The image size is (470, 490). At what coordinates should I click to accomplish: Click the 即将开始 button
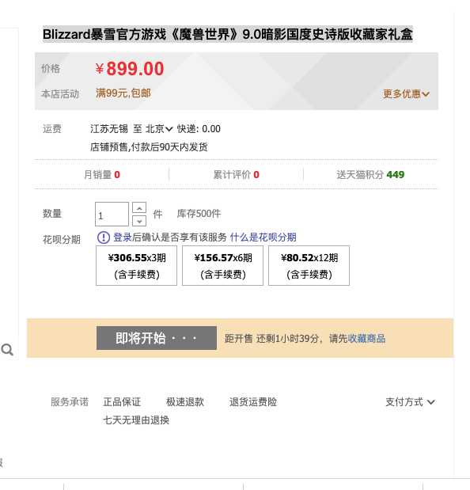(x=157, y=338)
